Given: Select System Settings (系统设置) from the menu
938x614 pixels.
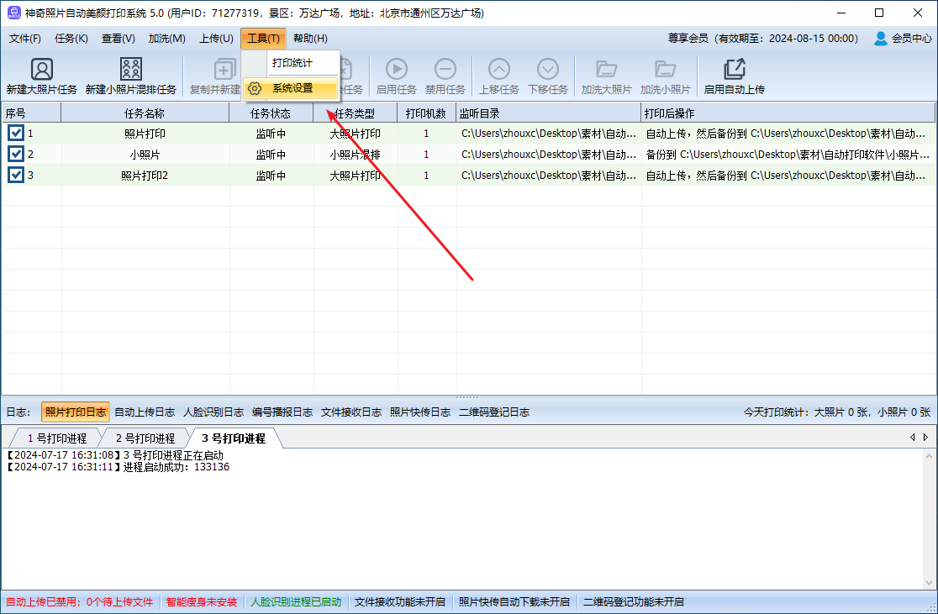Looking at the screenshot, I should (292, 88).
